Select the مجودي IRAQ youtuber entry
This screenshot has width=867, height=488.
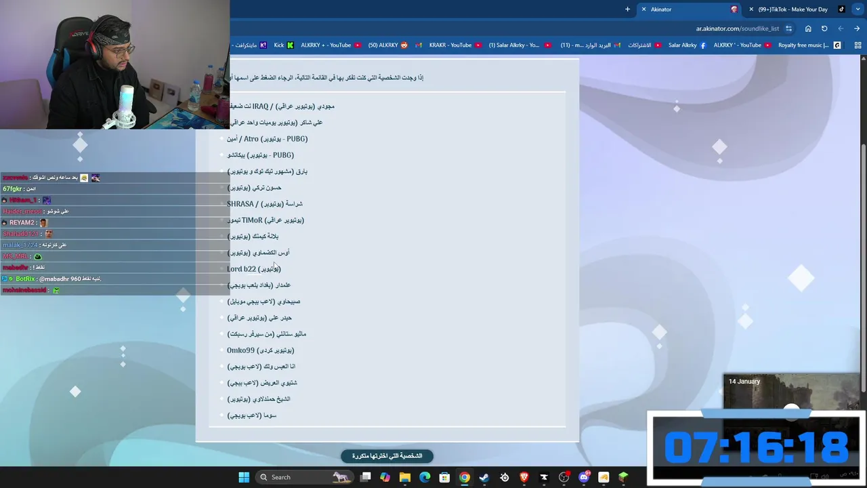(282, 106)
